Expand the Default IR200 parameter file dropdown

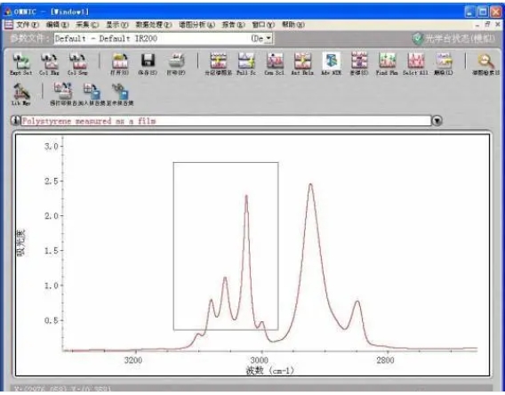(x=269, y=38)
